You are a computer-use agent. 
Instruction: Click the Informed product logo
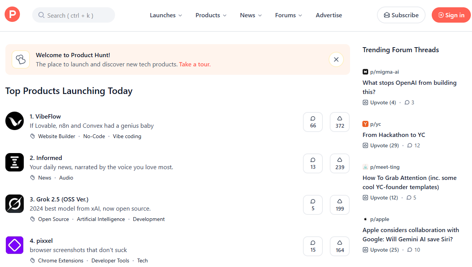pyautogui.click(x=14, y=162)
